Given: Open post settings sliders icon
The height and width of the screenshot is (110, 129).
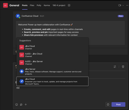Looking at the screenshot, I should click(115, 67).
